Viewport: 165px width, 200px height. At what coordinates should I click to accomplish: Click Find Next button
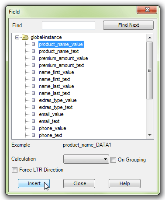pos(128,25)
